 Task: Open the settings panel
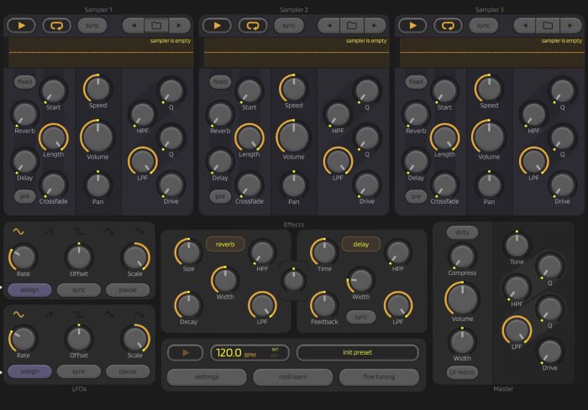(x=207, y=376)
